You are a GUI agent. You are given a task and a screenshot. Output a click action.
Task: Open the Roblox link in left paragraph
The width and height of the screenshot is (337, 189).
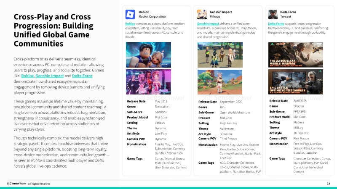(x=27, y=76)
